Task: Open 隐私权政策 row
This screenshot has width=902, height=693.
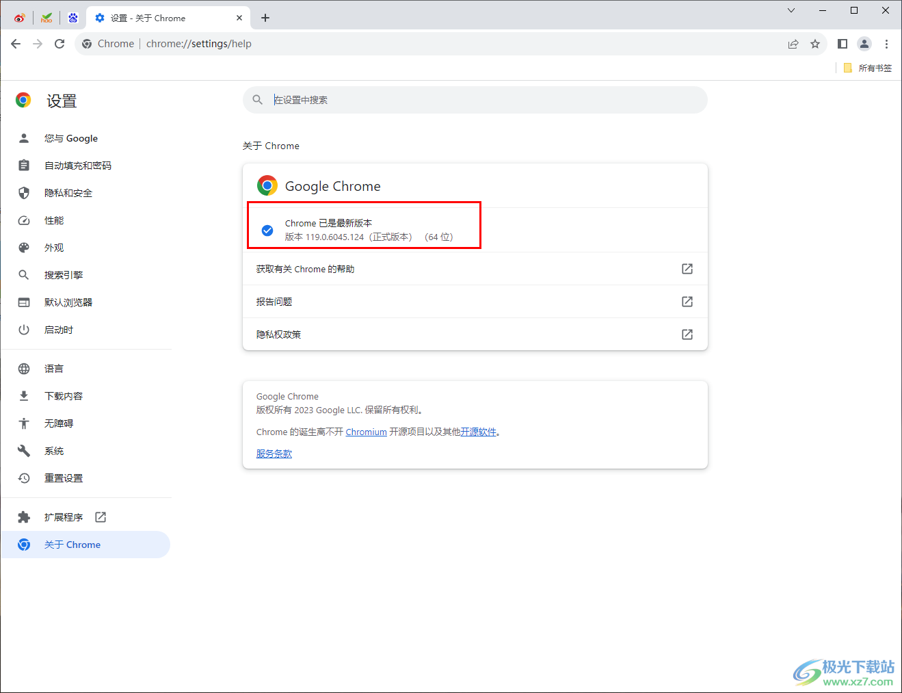Action: point(475,335)
